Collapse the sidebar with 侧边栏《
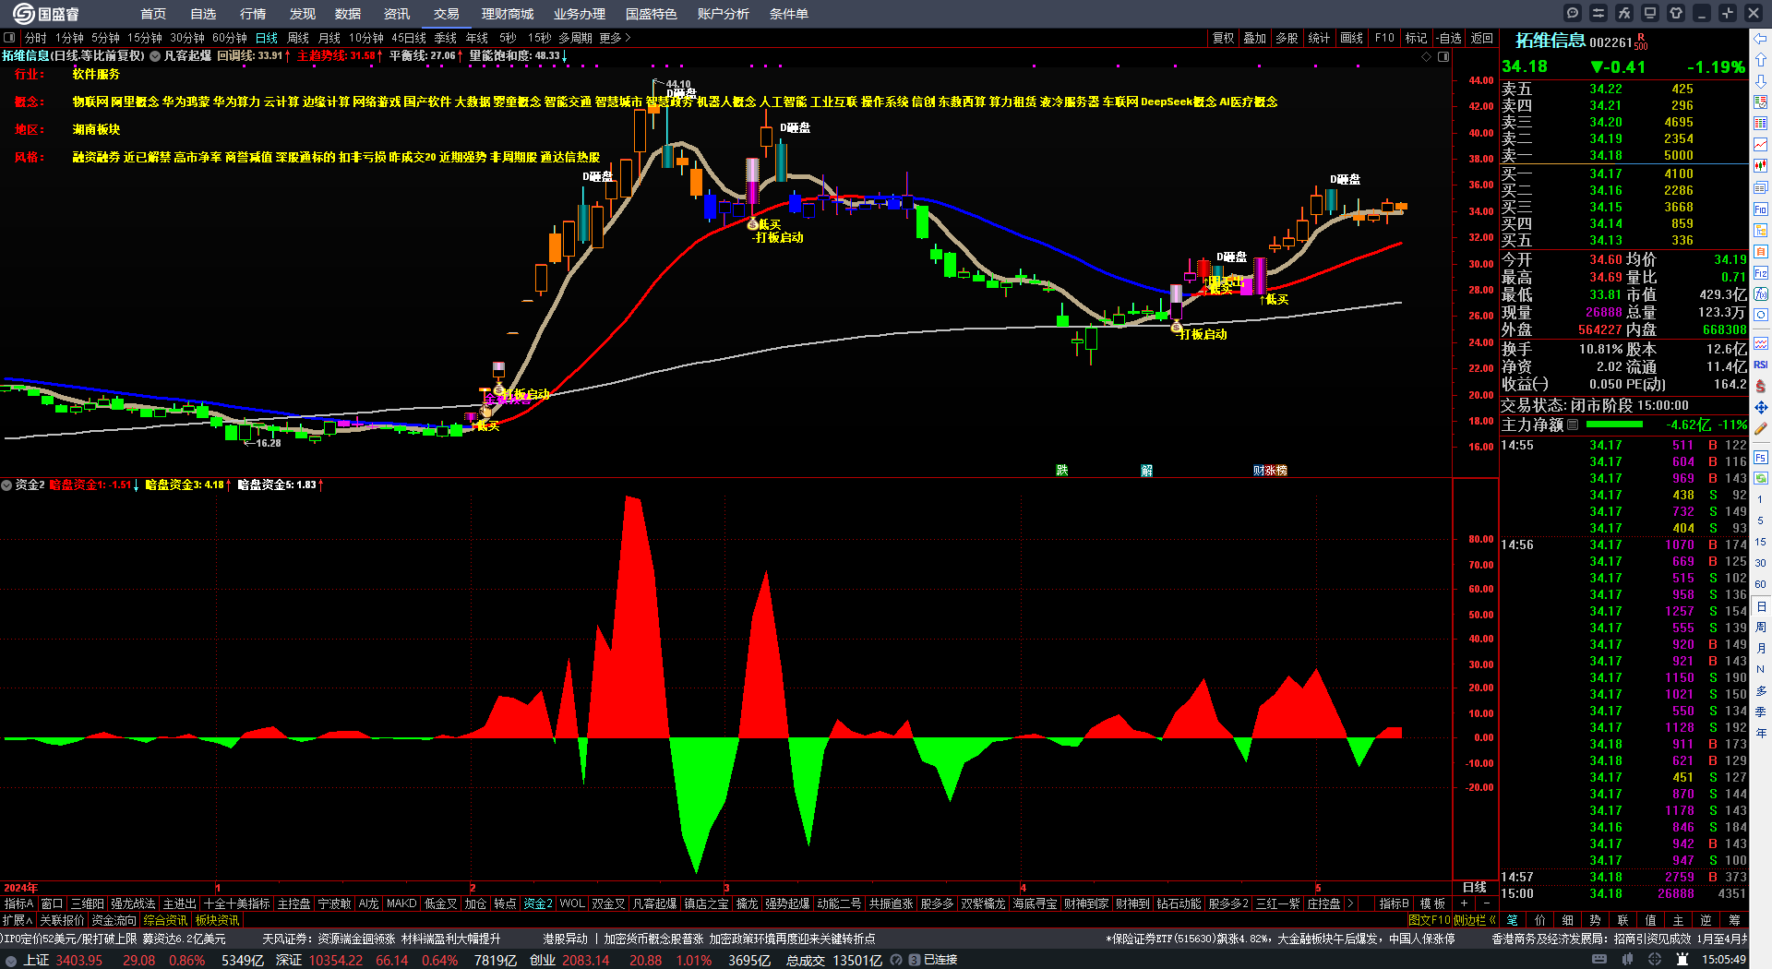This screenshot has width=1772, height=969. [x=1474, y=920]
